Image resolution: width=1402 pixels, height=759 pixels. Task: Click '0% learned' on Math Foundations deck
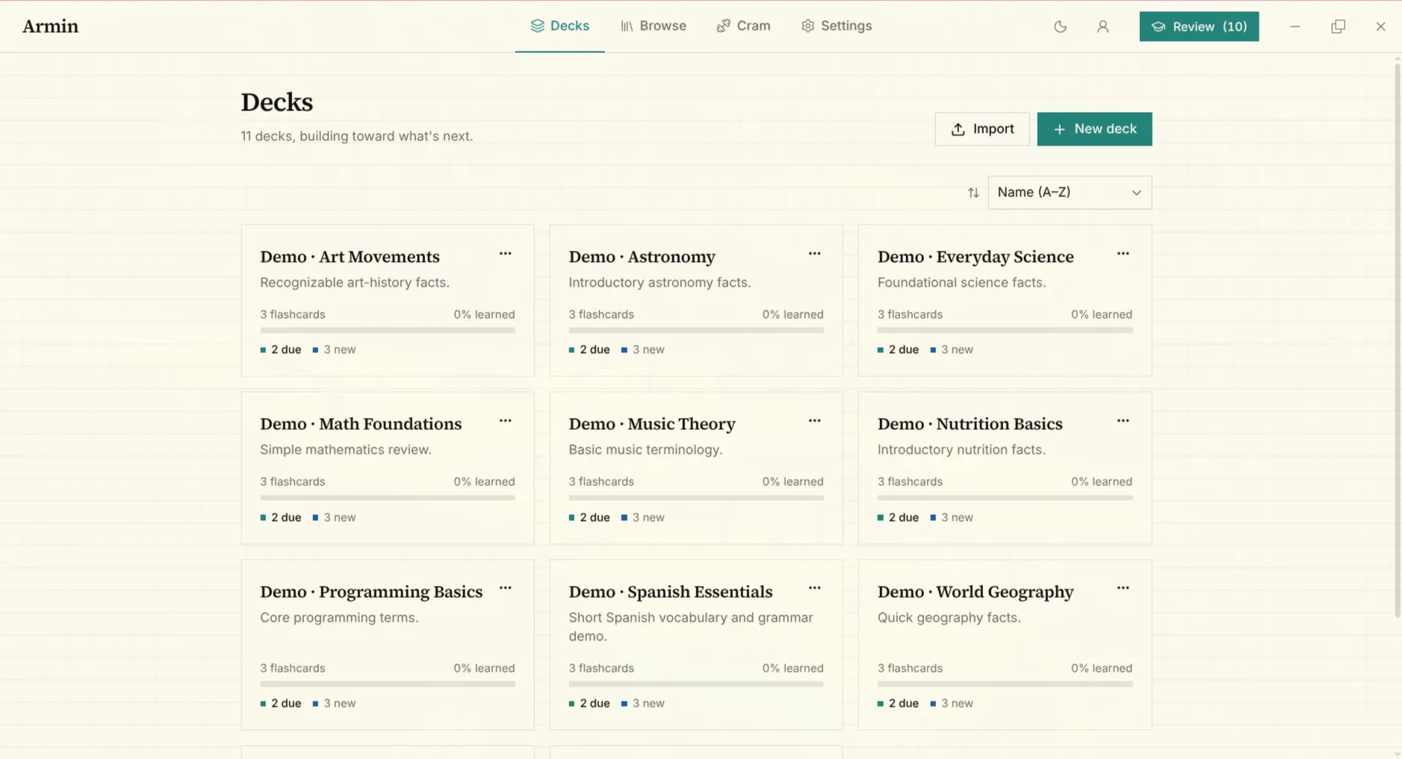tap(484, 481)
